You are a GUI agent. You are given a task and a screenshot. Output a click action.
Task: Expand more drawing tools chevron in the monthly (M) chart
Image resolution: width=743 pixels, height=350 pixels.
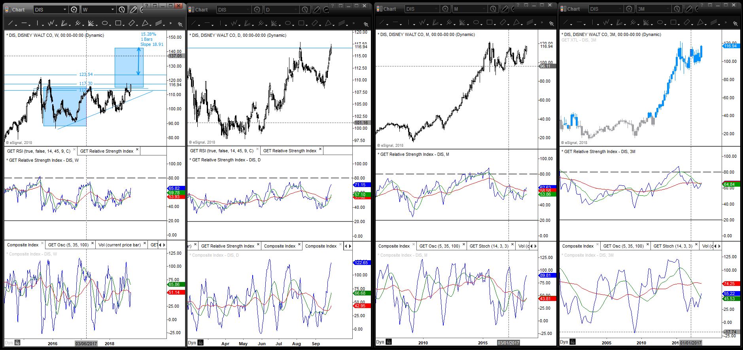click(542, 22)
